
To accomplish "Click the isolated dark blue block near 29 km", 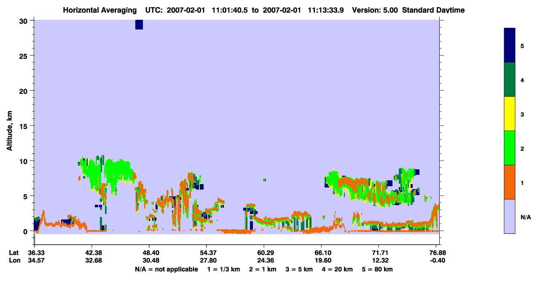I will pyautogui.click(x=139, y=24).
